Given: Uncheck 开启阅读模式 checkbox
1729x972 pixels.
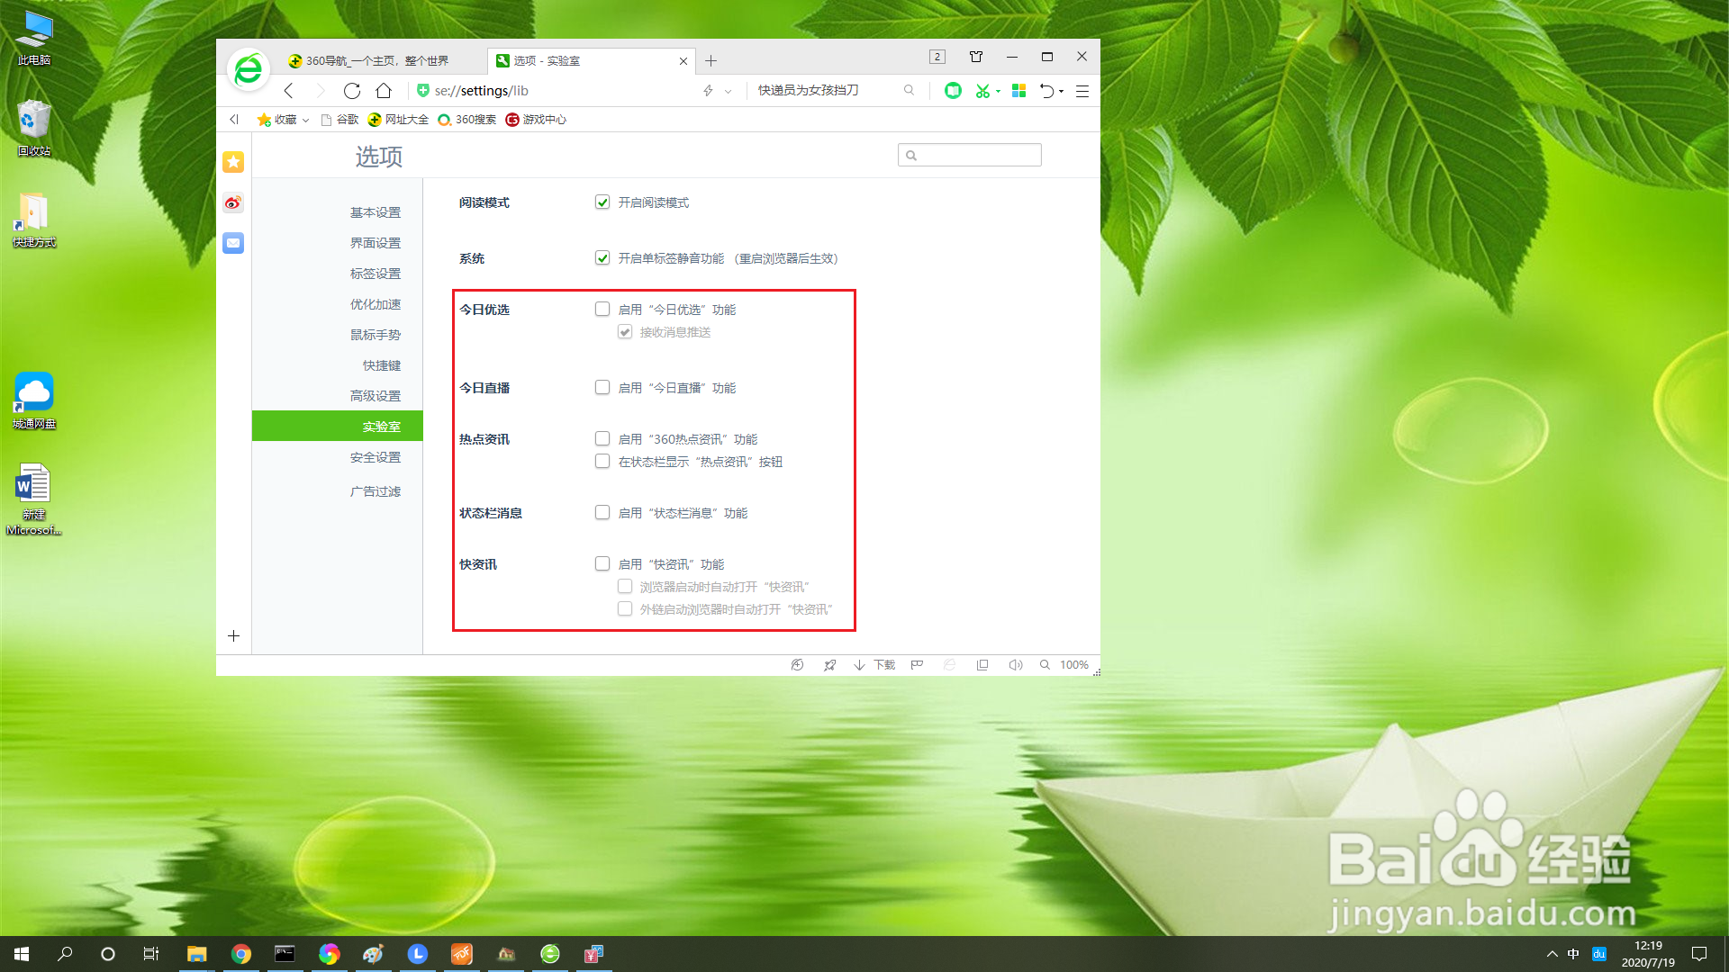Looking at the screenshot, I should (602, 202).
